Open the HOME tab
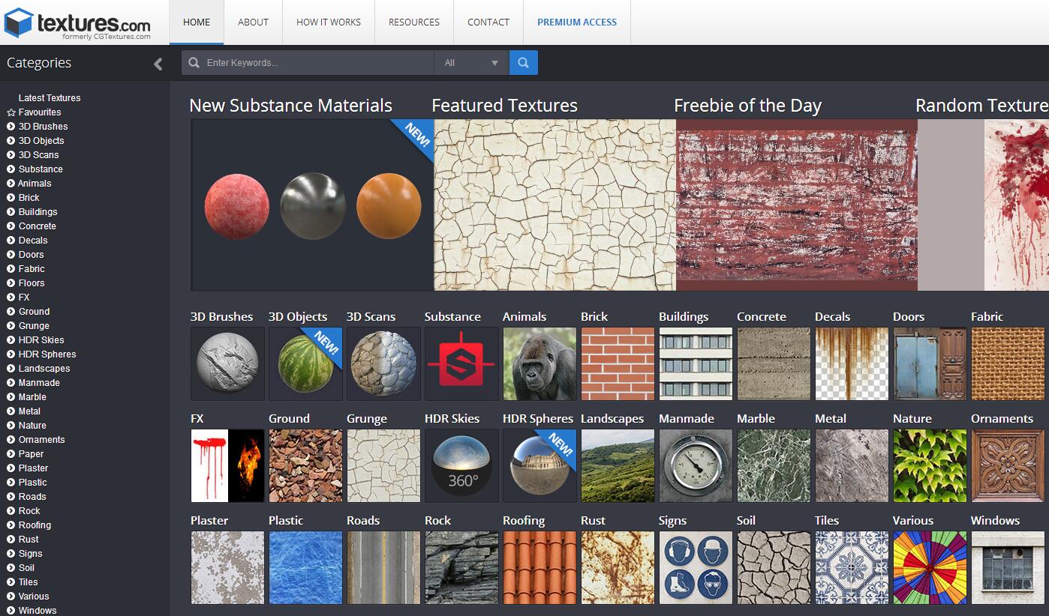This screenshot has height=616, width=1049. pyautogui.click(x=197, y=22)
